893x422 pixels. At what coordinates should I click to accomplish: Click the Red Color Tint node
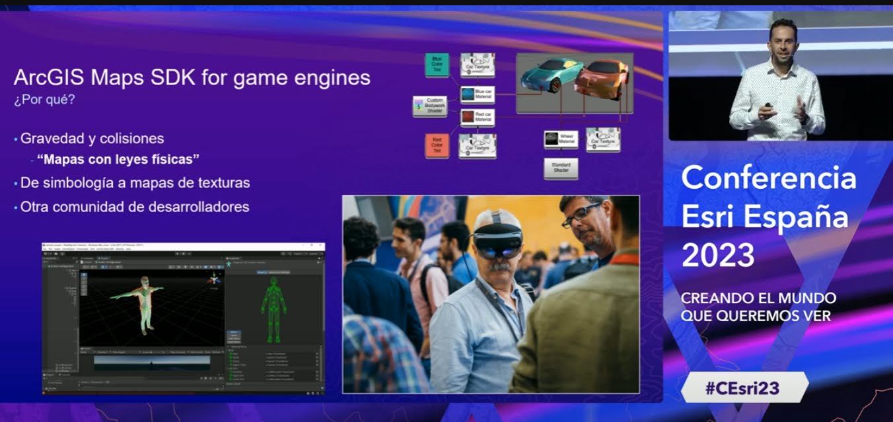437,145
